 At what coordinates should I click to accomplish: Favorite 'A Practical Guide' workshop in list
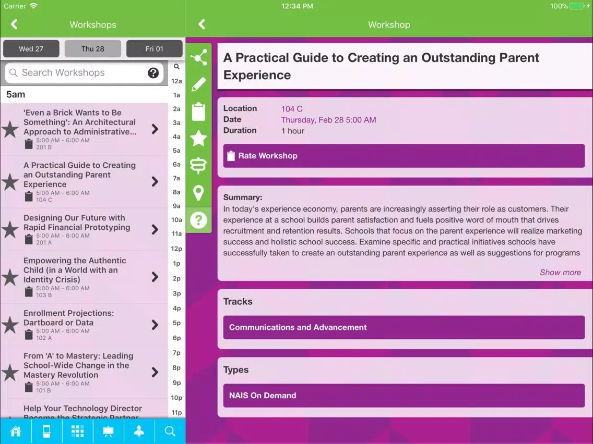(x=10, y=182)
